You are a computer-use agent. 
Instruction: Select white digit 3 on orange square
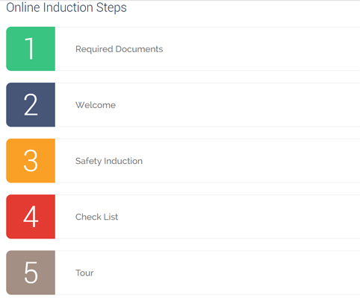[x=31, y=161]
